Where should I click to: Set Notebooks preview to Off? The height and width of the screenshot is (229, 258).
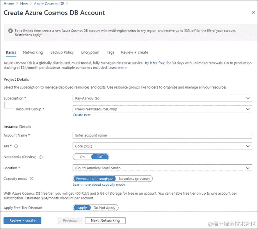tap(100, 157)
